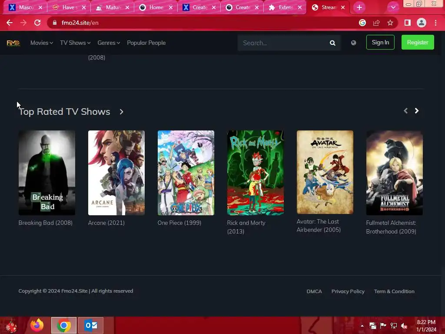Open Firefox from the taskbar
The image size is (445, 334).
click(37, 325)
